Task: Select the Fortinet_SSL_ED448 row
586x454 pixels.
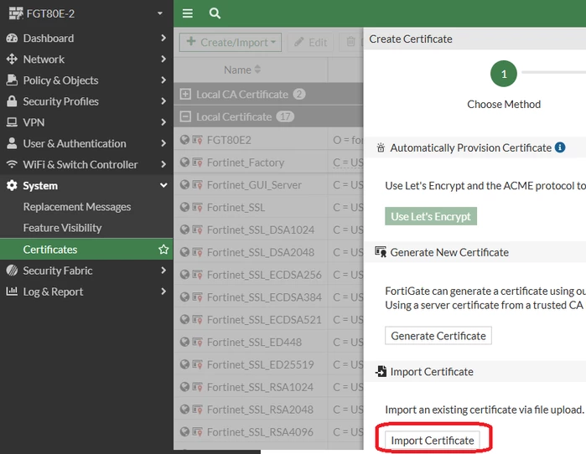Action: coord(268,342)
